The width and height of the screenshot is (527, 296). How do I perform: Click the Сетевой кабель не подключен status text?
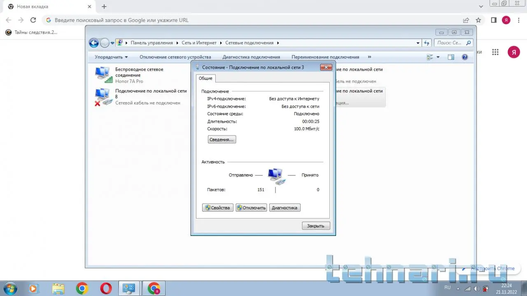point(148,103)
